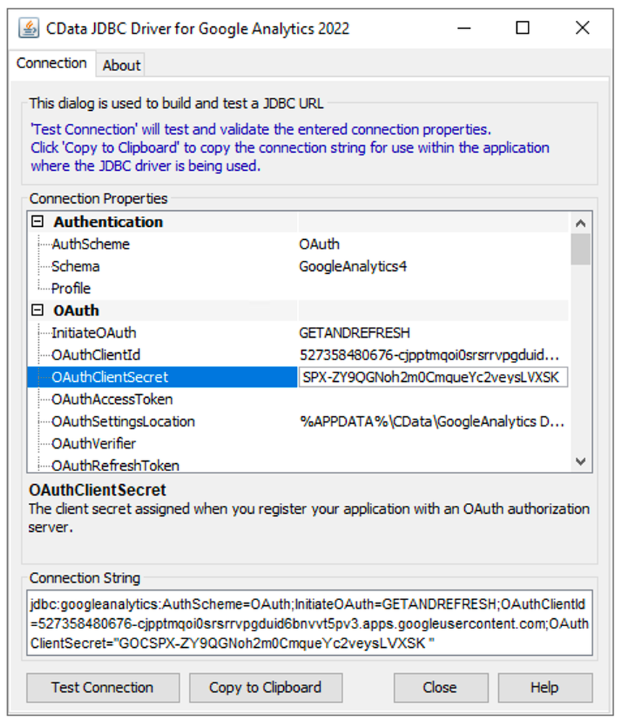Collapse the OAuth property group

coord(38,311)
